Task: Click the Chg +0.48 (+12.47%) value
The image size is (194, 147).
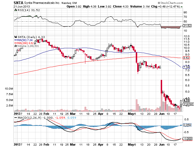Action: (165, 6)
